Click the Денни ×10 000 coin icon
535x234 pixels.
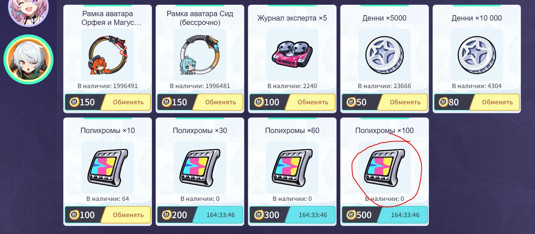tap(477, 55)
